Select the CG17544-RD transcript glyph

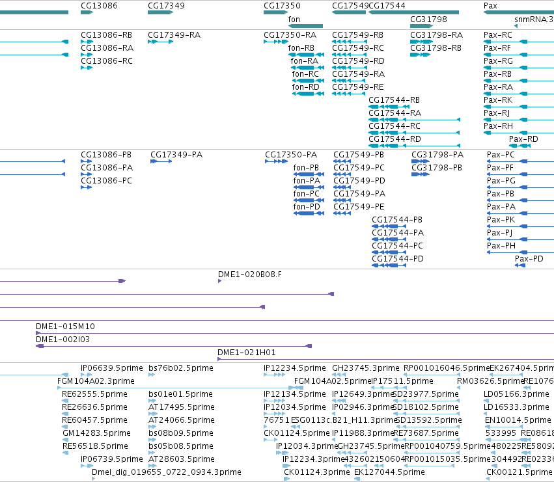click(414, 146)
